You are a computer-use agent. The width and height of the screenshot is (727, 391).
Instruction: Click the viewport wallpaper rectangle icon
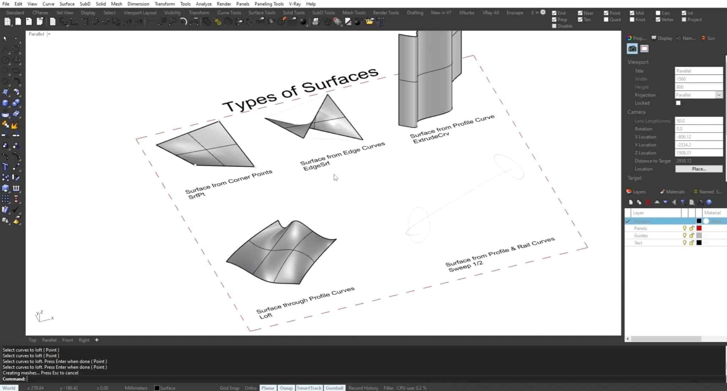click(644, 49)
